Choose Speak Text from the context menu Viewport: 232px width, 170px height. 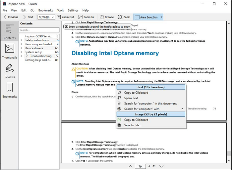coord(131,98)
